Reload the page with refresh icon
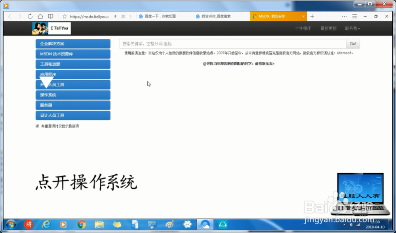This screenshot has height=233, width=396. click(30, 16)
